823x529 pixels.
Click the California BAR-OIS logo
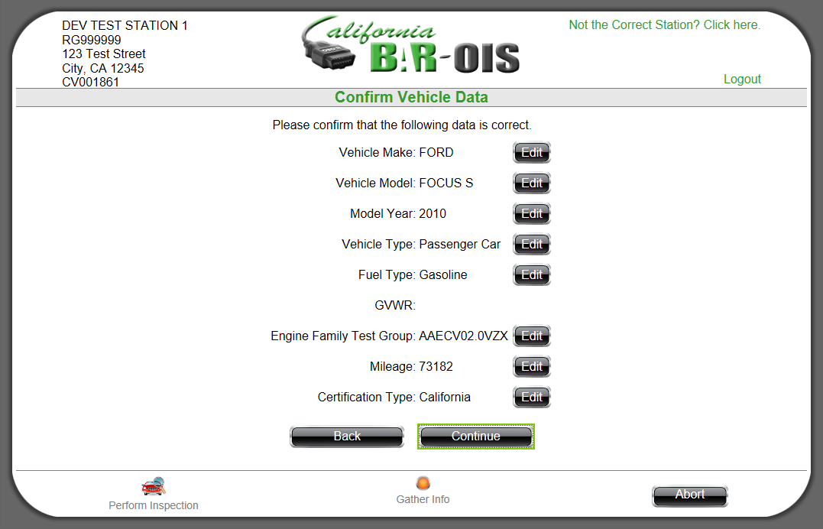click(410, 44)
